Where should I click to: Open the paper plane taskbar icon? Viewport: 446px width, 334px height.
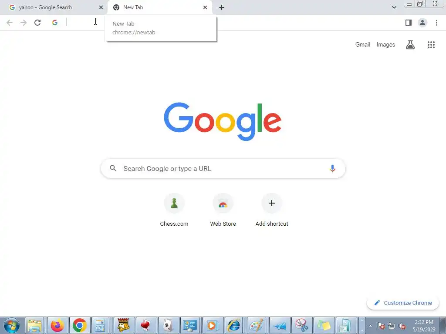[279, 325]
